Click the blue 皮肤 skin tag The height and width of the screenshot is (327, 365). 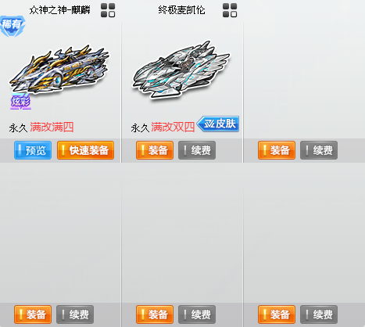click(x=218, y=124)
